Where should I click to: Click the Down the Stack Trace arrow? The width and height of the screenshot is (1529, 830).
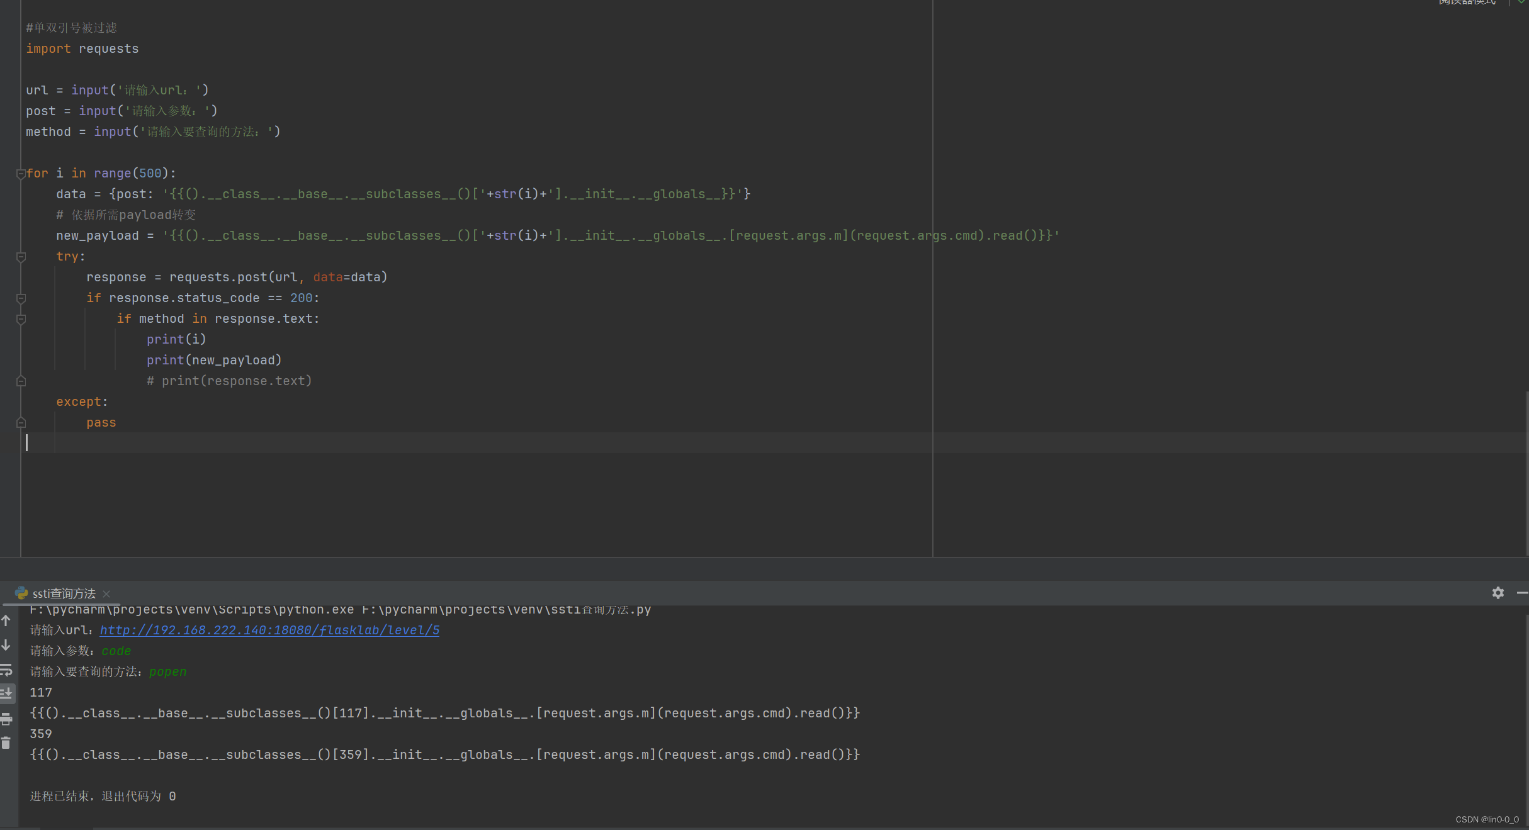tap(6, 646)
